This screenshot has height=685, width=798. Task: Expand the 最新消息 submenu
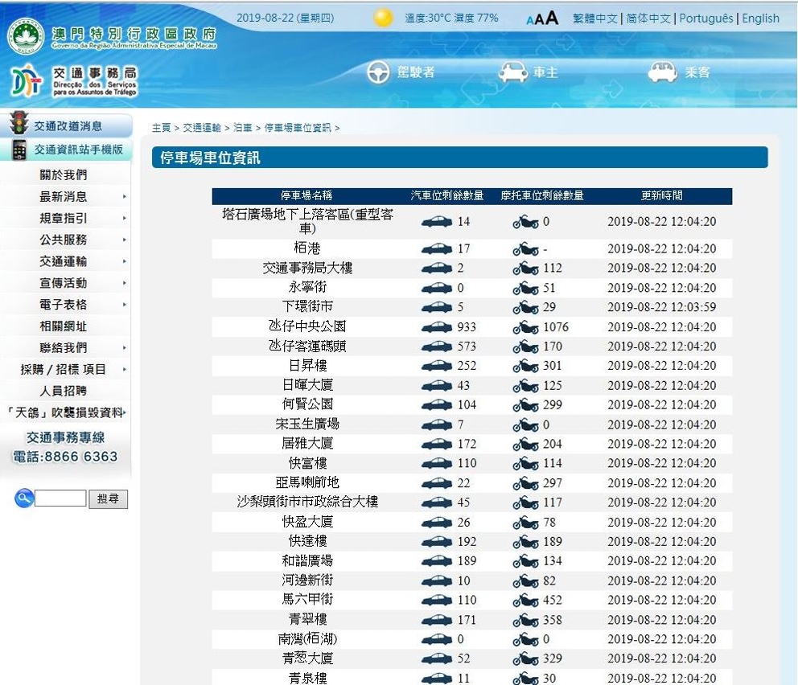click(125, 197)
